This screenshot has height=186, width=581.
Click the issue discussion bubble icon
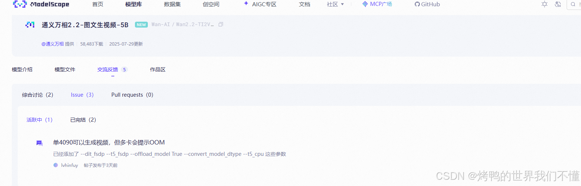pyautogui.click(x=39, y=143)
